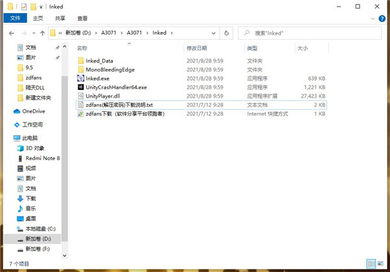The image size is (390, 272).
Task: Click the 新加卷 (F:) drive icon
Action: pyautogui.click(x=20, y=249)
